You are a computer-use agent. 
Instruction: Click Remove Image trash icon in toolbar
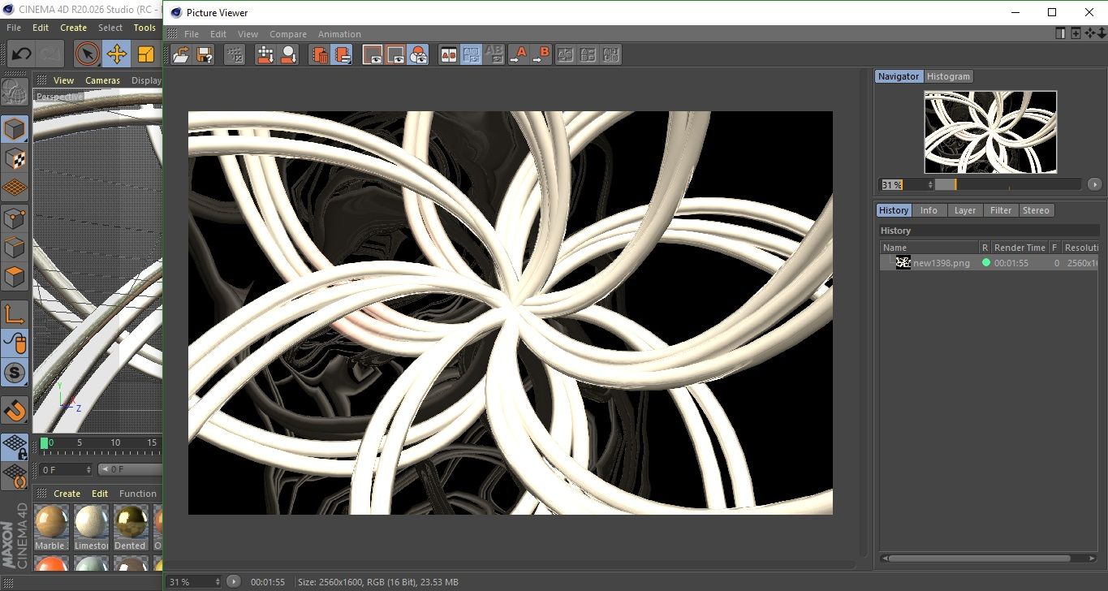320,54
